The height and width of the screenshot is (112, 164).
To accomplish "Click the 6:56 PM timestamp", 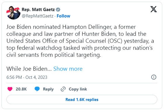I will point(14,77).
